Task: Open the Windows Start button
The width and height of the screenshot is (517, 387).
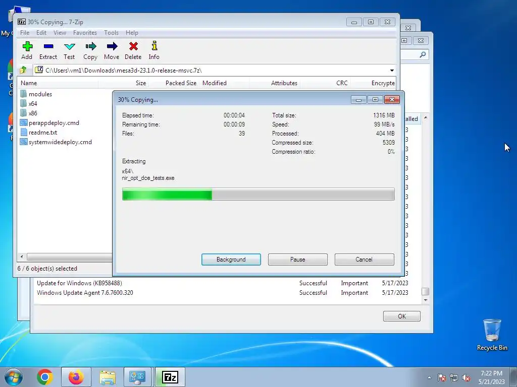Action: (14, 377)
